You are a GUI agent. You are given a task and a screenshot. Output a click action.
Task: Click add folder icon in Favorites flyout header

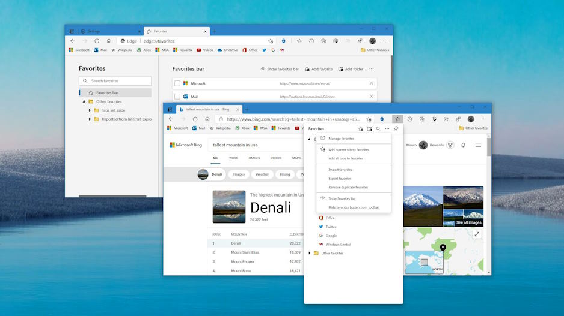(369, 128)
